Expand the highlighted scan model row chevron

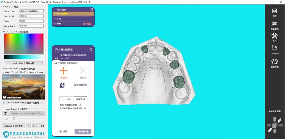click(55, 14)
